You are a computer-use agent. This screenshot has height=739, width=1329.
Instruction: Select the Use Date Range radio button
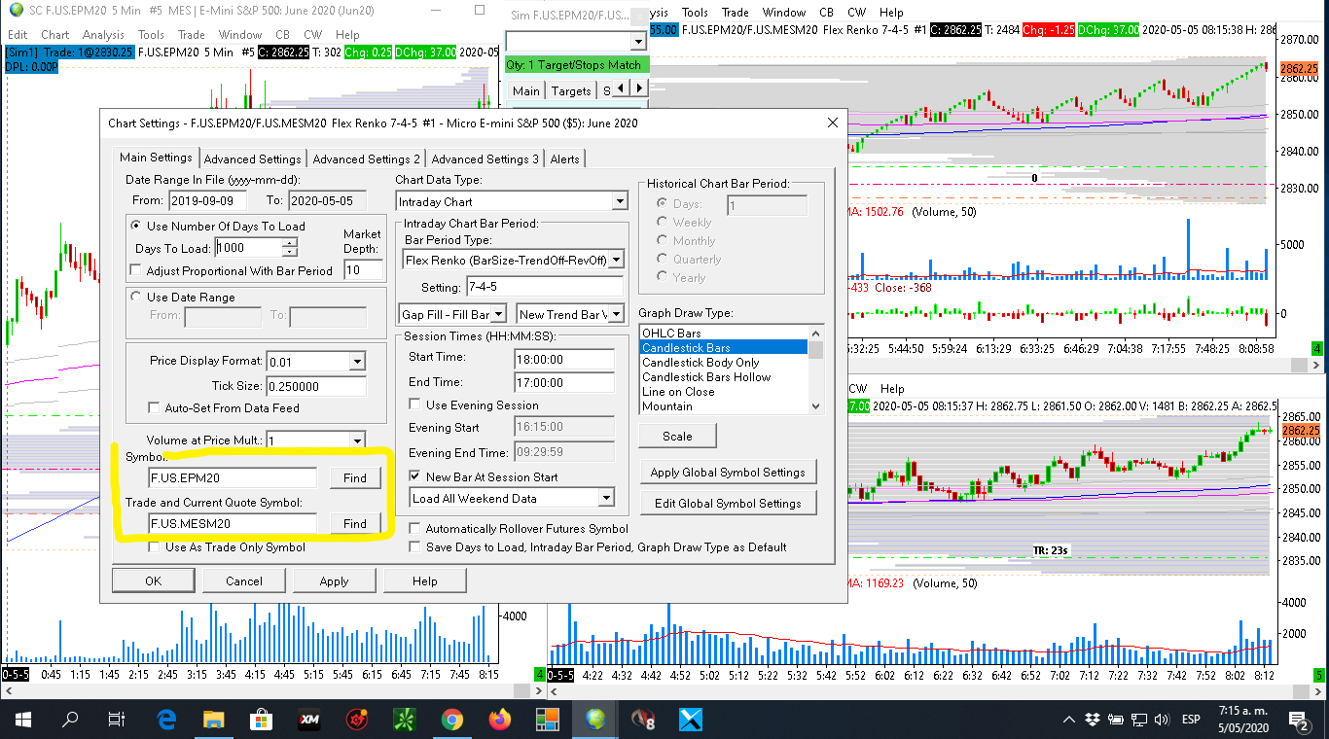point(136,298)
